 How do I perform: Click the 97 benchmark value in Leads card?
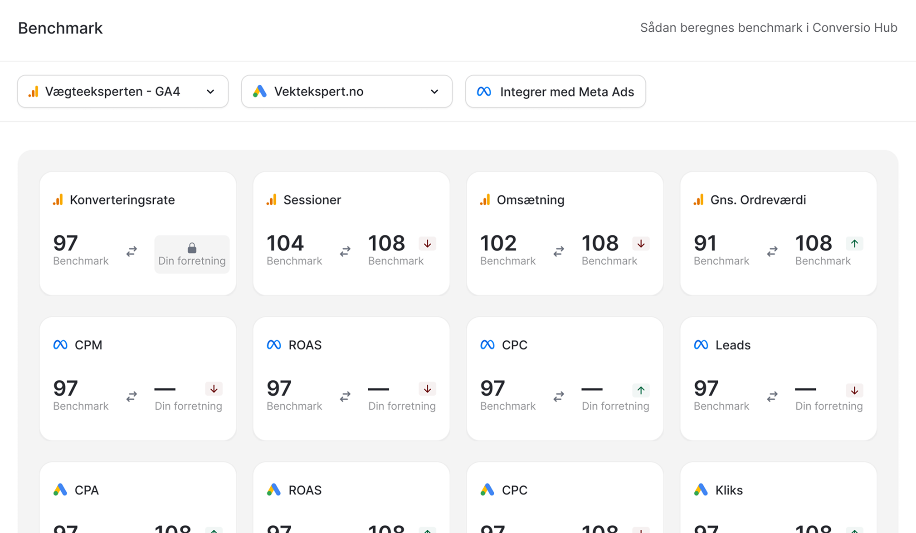coord(706,388)
